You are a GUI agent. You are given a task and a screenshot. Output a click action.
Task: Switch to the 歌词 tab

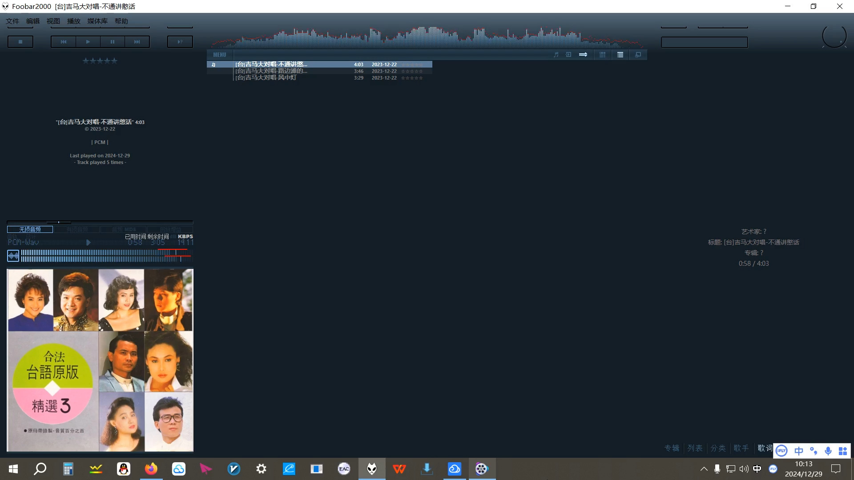pos(765,448)
